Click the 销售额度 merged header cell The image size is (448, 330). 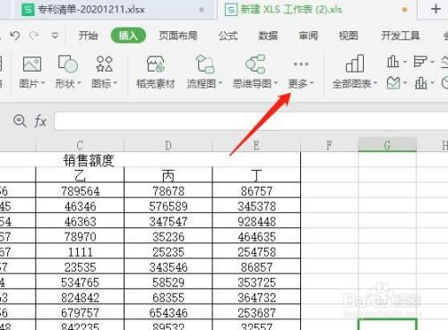coord(89,160)
